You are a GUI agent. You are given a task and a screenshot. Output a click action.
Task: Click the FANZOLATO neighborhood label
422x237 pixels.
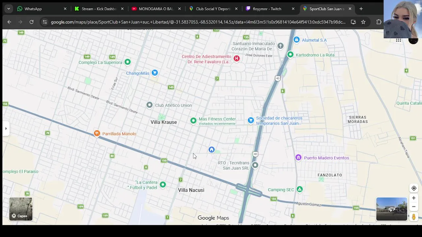[330, 175]
